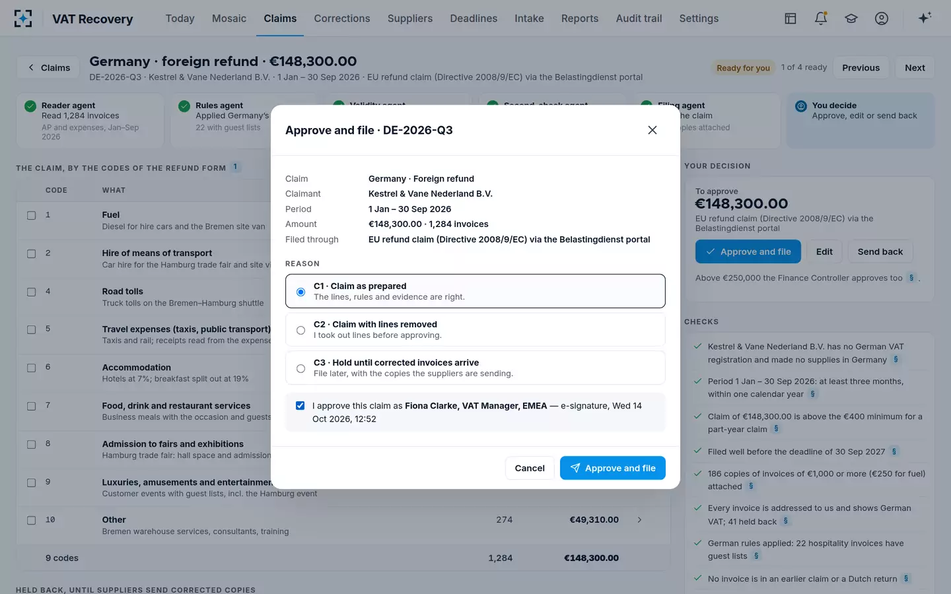Image resolution: width=951 pixels, height=594 pixels.
Task: Open the note badge 1 beside refund form heading
Action: tap(235, 168)
